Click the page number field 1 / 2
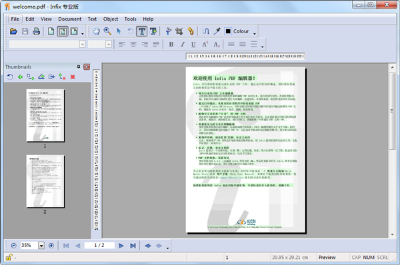The height and width of the screenshot is (265, 400). (99, 246)
